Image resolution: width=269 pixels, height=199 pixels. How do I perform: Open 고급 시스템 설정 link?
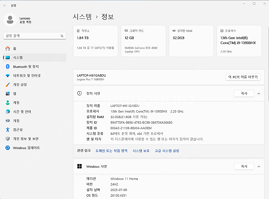point(167,151)
